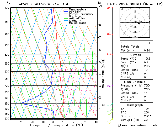Click the Most Unstable Lifted Index 14

146,93
